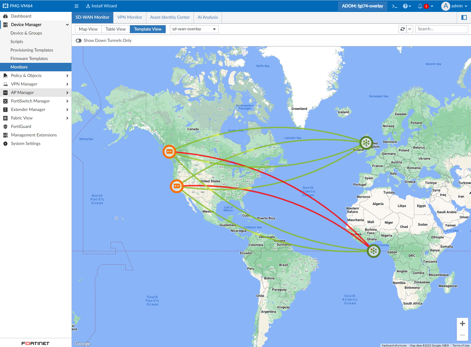Open Provisioning Templates in the sidebar
Viewport: 471px width, 347px height.
click(32, 50)
